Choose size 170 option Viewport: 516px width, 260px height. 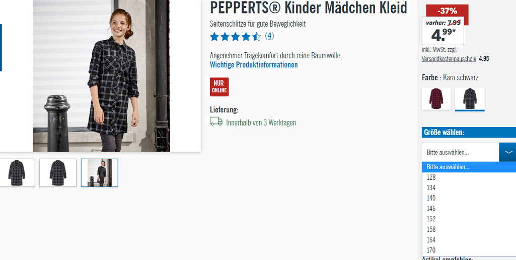pyautogui.click(x=469, y=250)
